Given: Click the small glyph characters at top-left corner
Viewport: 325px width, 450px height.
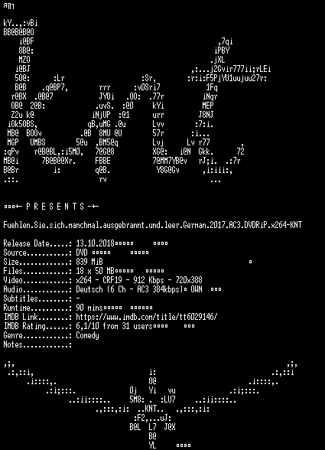Looking at the screenshot, I should (x=8, y=6).
